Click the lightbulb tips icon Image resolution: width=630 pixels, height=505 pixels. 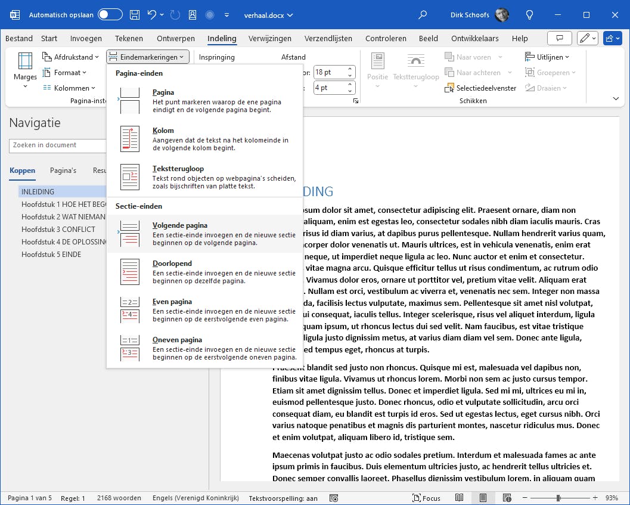[x=529, y=14]
